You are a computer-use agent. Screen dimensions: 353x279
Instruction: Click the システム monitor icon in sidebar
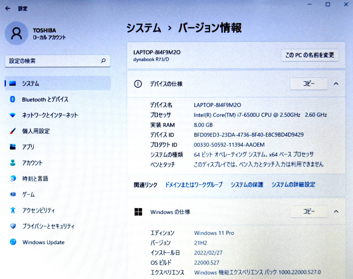click(x=13, y=83)
